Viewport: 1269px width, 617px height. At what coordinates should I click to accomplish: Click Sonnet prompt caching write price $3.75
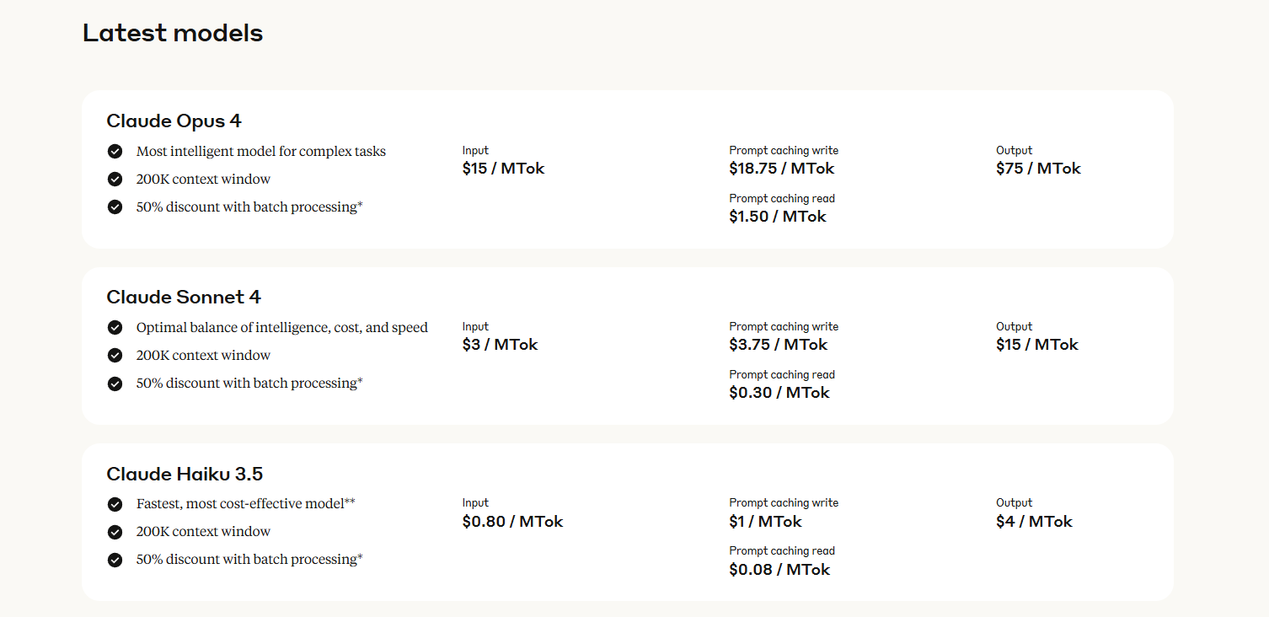coord(779,345)
